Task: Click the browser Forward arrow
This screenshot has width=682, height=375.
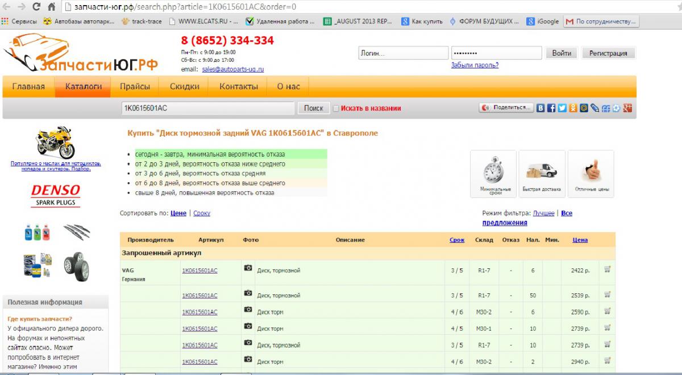Action: [x=22, y=7]
